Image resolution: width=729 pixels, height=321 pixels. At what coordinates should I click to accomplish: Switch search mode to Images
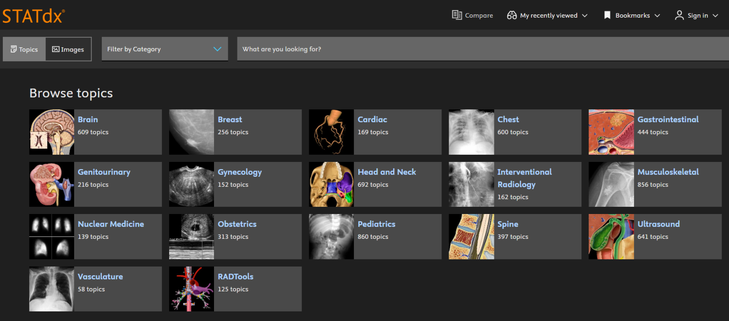tap(68, 49)
